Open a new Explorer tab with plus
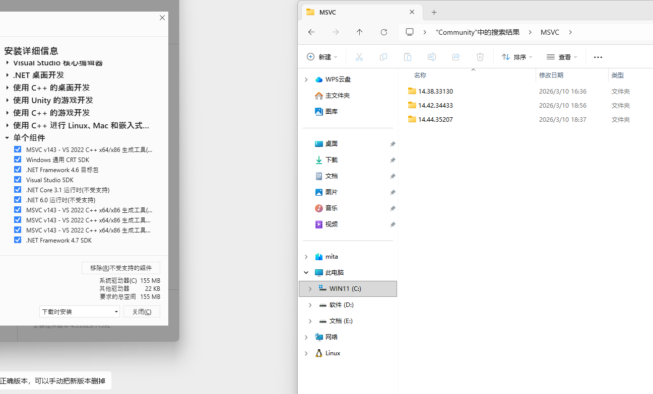The height and width of the screenshot is (394, 653). 434,12
